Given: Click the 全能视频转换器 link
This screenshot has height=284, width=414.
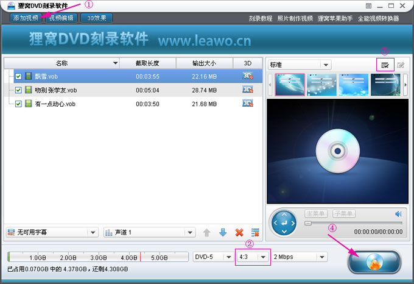Looking at the screenshot, I should coord(378,18).
